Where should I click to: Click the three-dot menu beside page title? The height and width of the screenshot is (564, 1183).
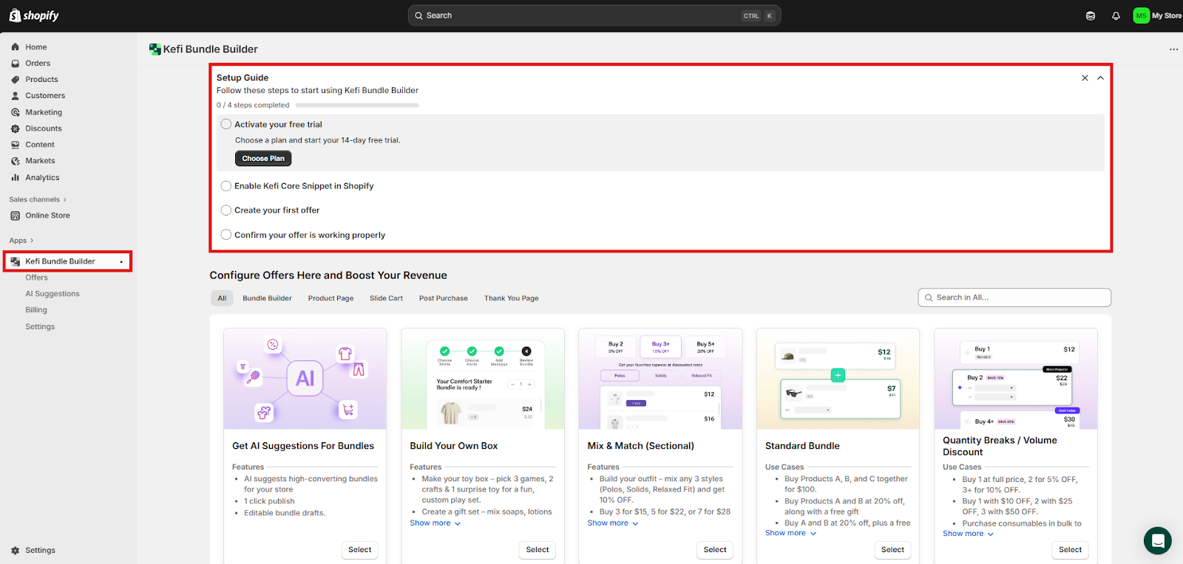[x=1173, y=49]
